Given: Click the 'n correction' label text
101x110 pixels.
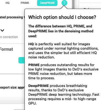Looking at the screenshot, I should pos(9,37).
